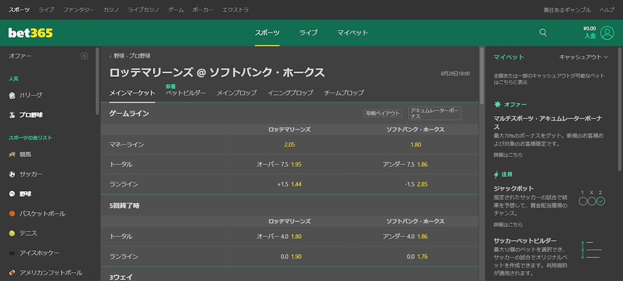Click the 早期ペイアウト badge
Image resolution: width=623 pixels, height=281 pixels.
(383, 113)
